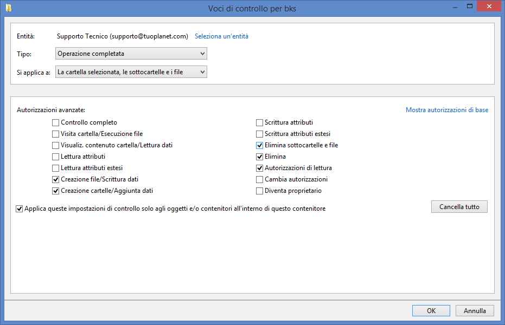Enable Lettura attributi checkbox
505x325 pixels.
55,157
